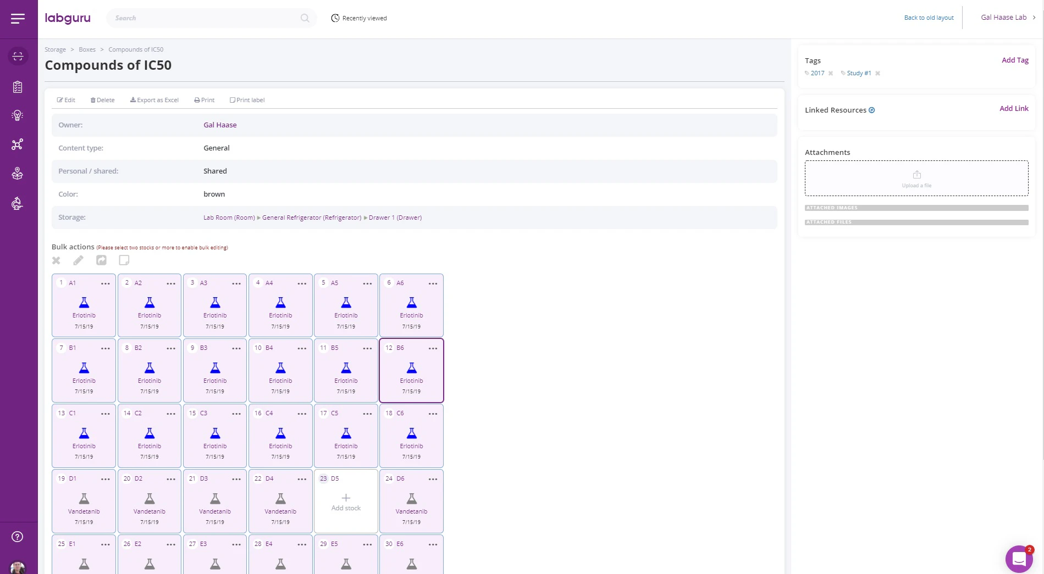Click the Storage breadcrumb link
The height and width of the screenshot is (574, 1044).
(55, 49)
